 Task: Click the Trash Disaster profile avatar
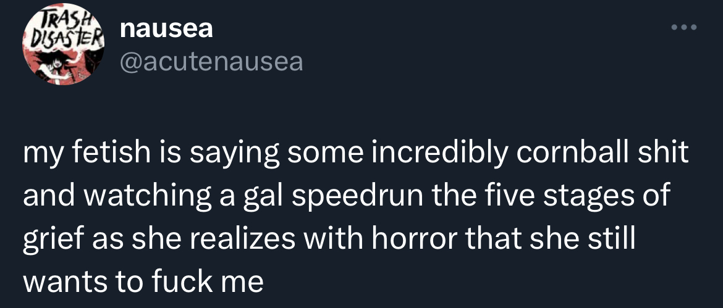click(64, 48)
